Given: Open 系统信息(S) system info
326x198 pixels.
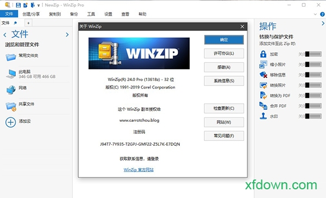Looking at the screenshot, I should [224, 81].
